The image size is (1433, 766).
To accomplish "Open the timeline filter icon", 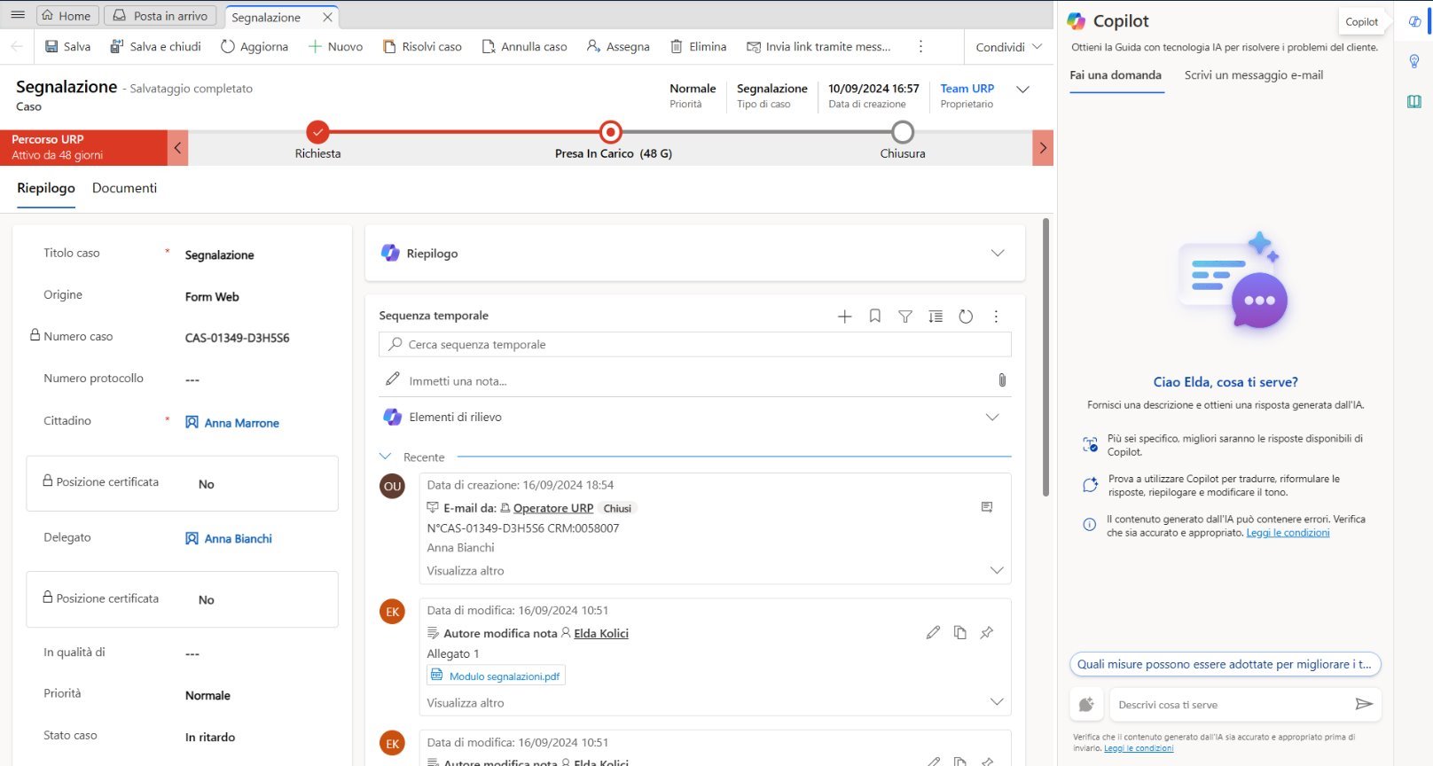I will point(904,317).
